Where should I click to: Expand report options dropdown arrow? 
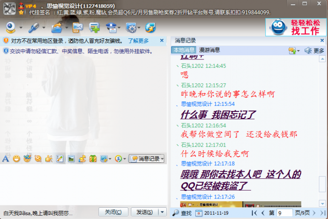[119, 27]
